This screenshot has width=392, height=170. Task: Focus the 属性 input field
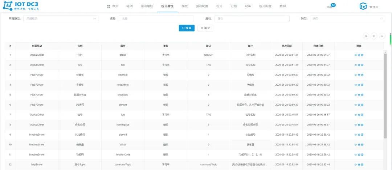coord(252,19)
